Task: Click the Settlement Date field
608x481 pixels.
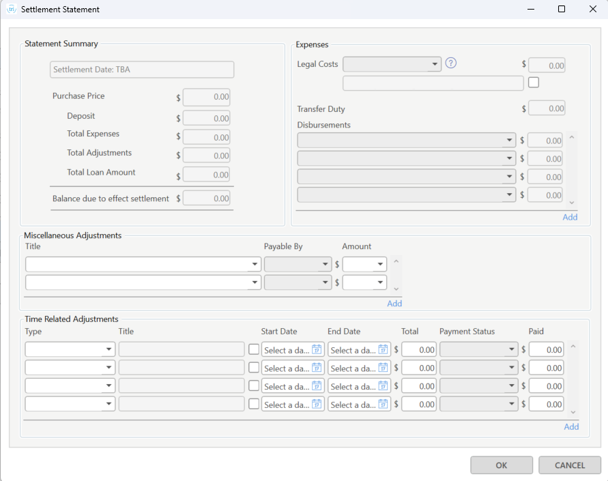Action: [142, 70]
